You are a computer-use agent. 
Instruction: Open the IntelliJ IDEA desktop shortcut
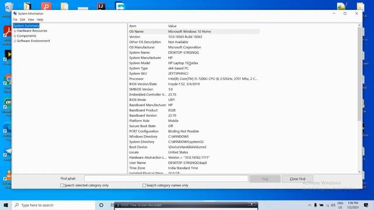click(101, 6)
